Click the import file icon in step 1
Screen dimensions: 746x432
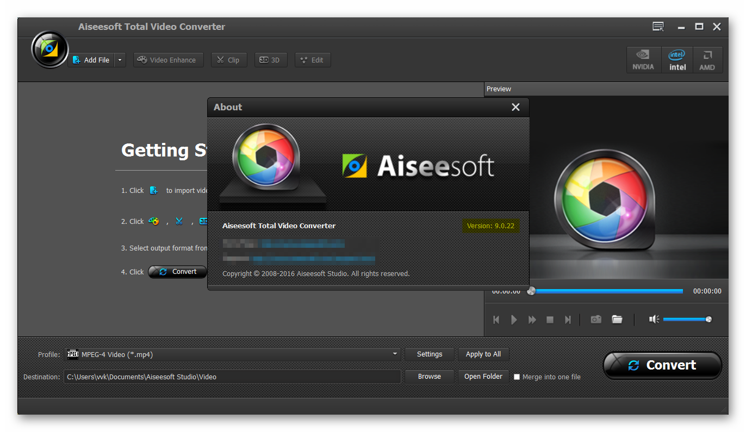(x=154, y=190)
